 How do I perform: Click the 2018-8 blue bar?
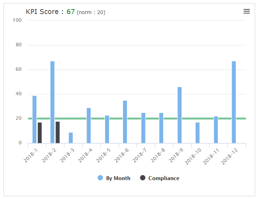pyautogui.click(x=161, y=128)
